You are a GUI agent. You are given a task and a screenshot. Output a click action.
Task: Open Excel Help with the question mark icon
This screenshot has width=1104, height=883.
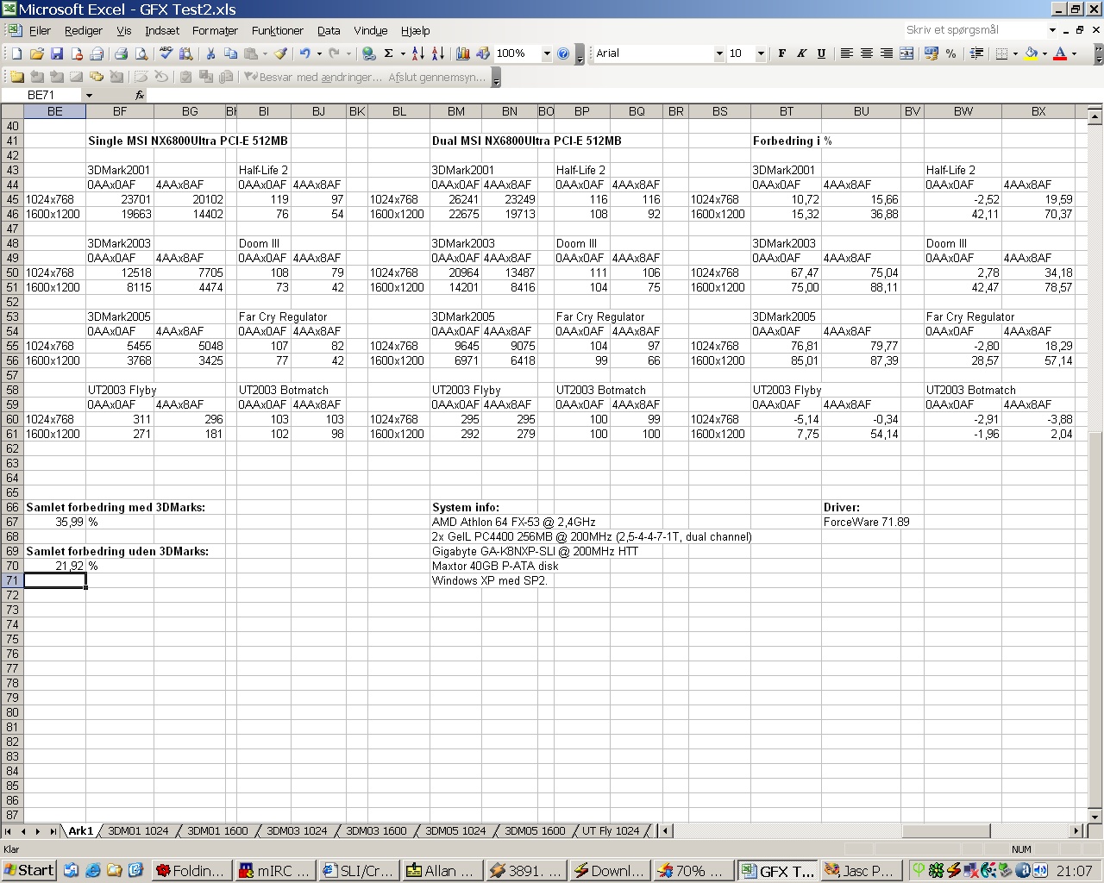[x=563, y=53]
